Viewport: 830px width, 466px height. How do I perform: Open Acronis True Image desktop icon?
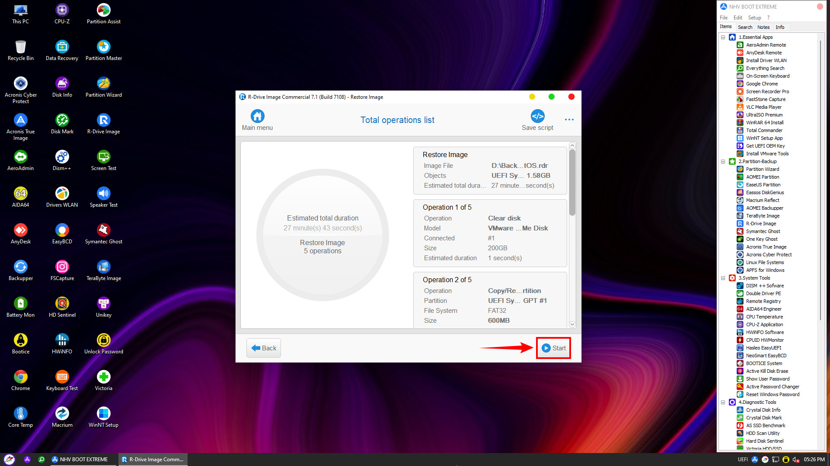pos(20,127)
